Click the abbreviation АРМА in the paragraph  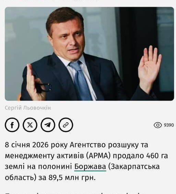tap(98, 156)
